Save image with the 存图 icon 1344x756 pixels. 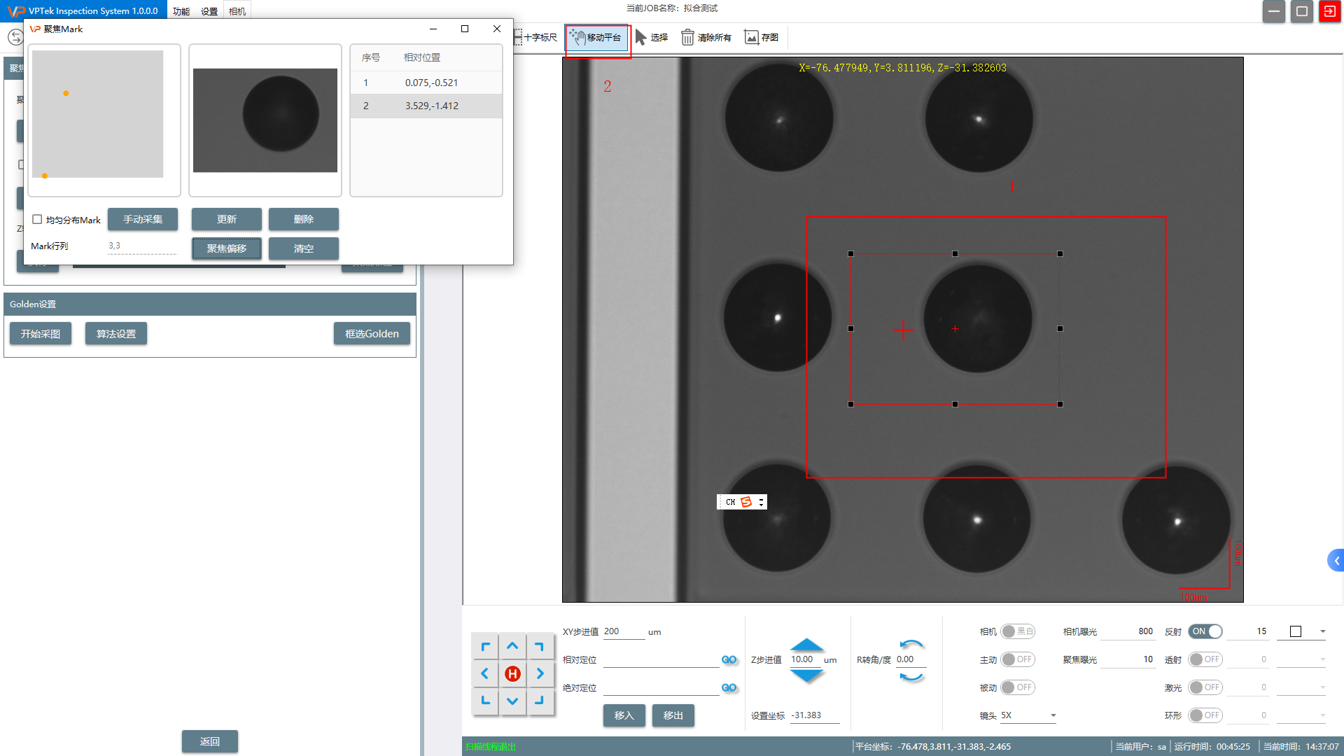(x=762, y=37)
